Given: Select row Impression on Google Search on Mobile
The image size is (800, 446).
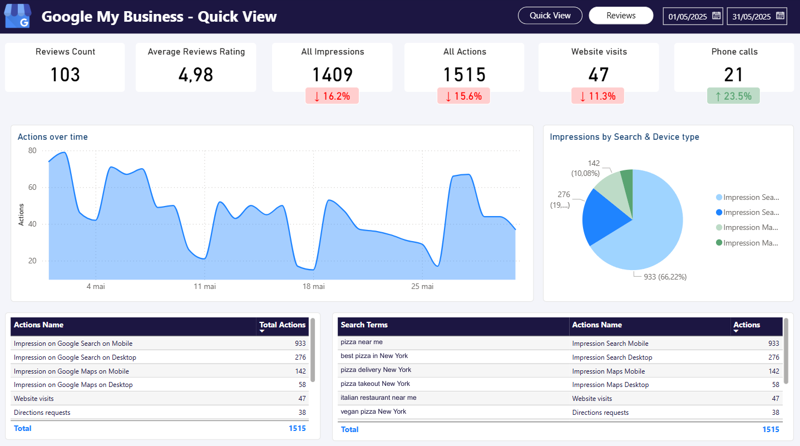Looking at the screenshot, I should (x=160, y=344).
